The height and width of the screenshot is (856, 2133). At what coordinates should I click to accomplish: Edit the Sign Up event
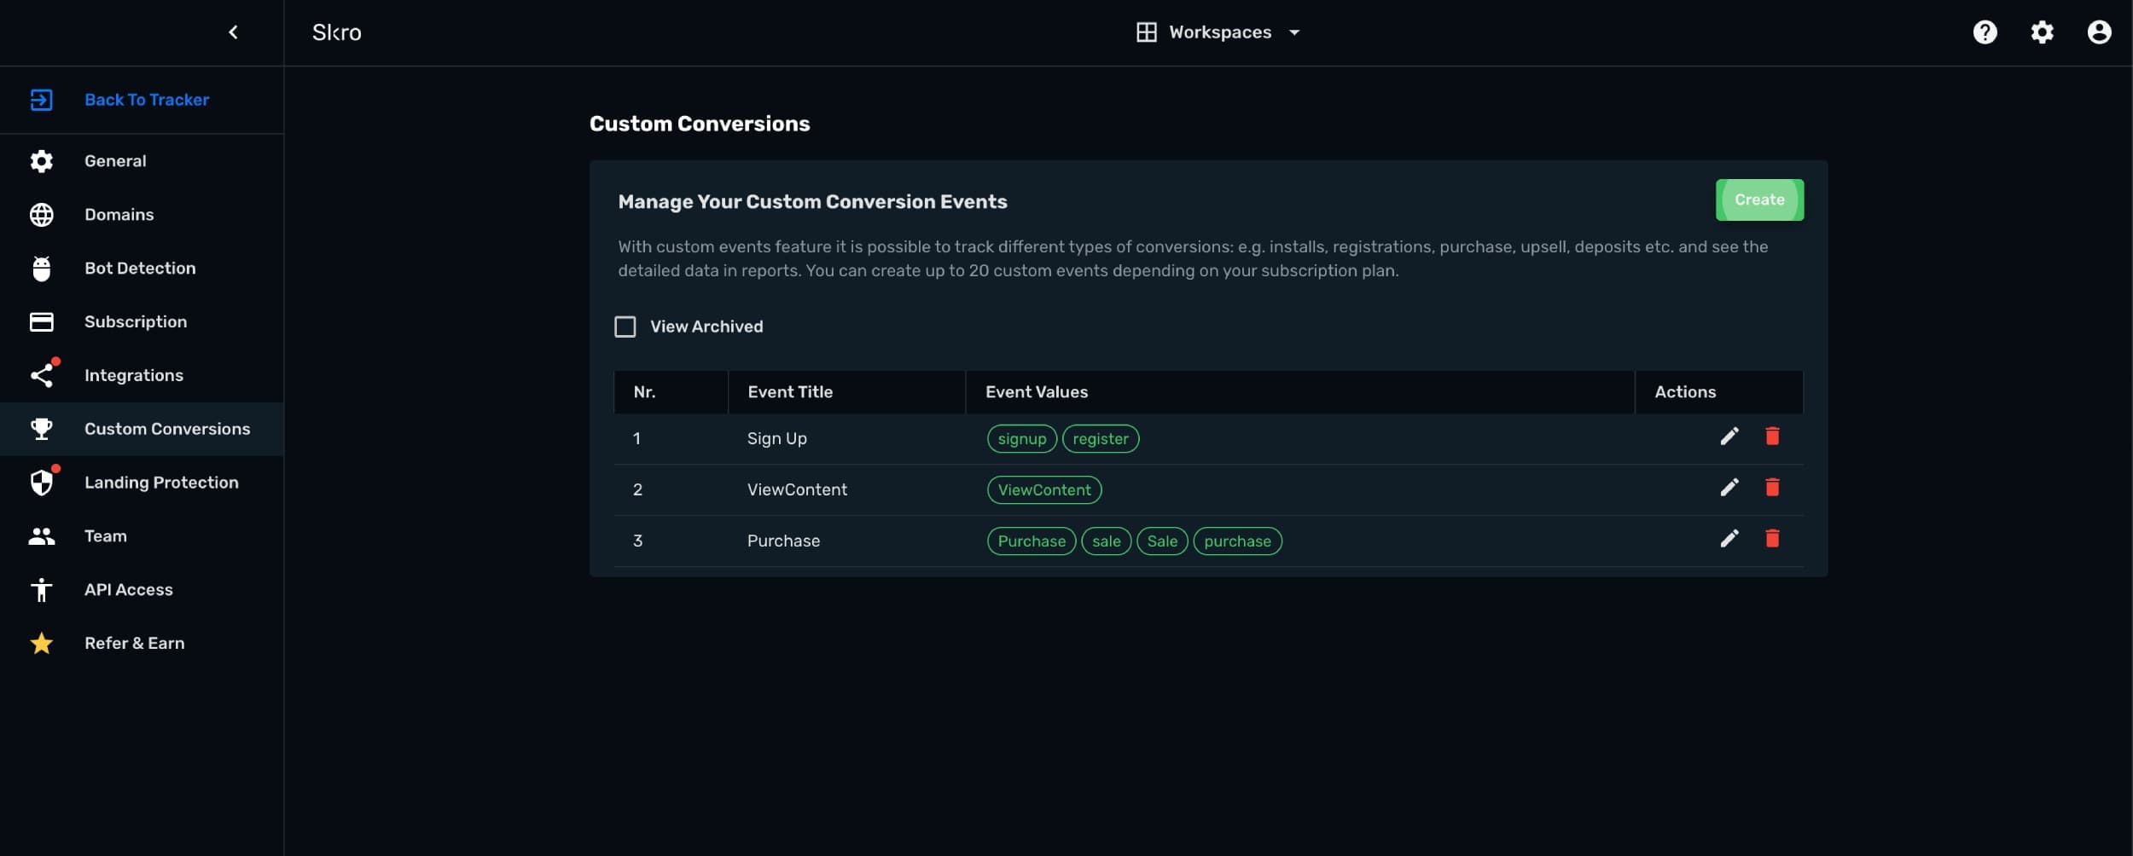click(x=1729, y=437)
